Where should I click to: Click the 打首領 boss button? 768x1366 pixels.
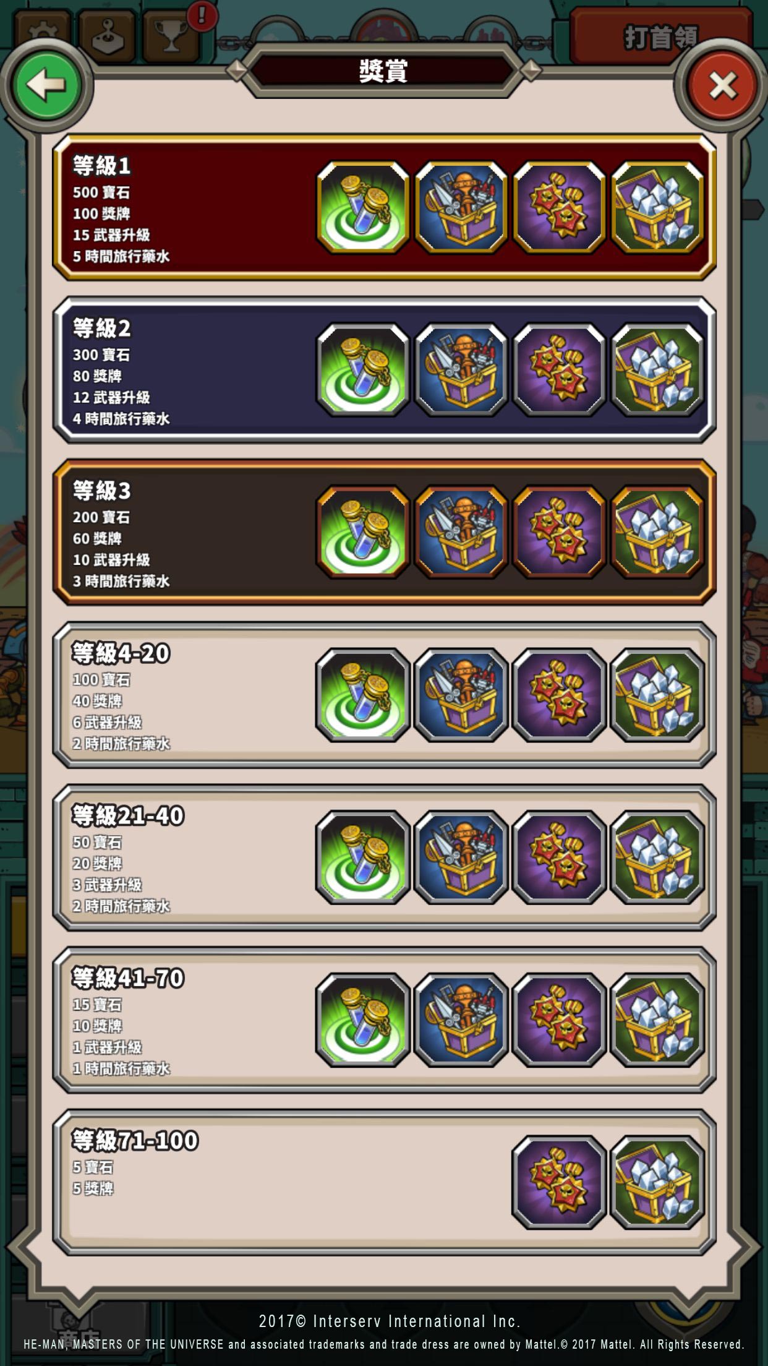coord(660,36)
